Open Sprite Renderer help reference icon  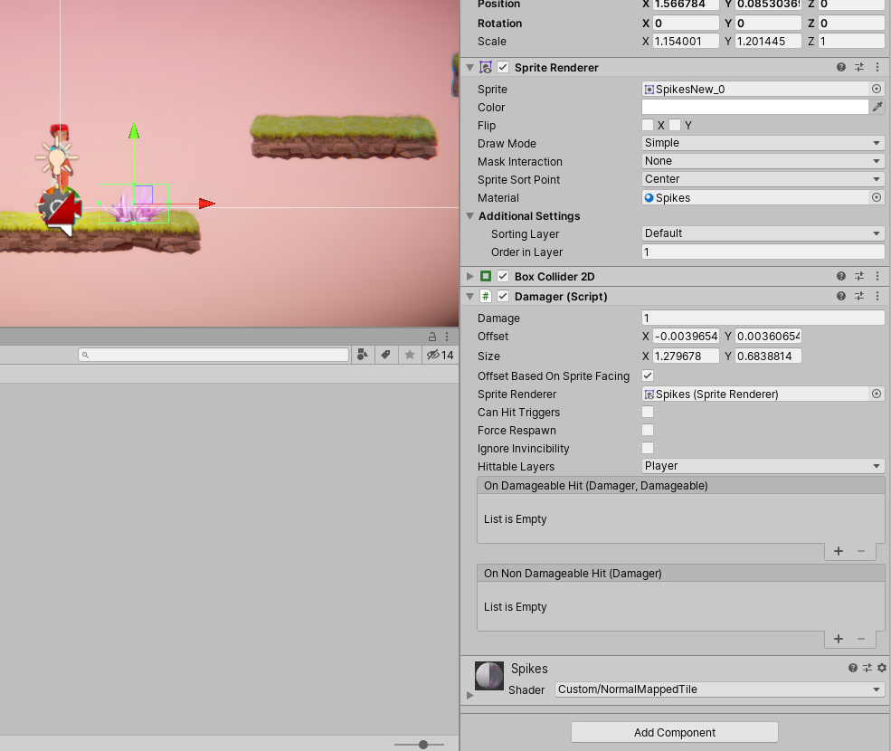tap(841, 68)
